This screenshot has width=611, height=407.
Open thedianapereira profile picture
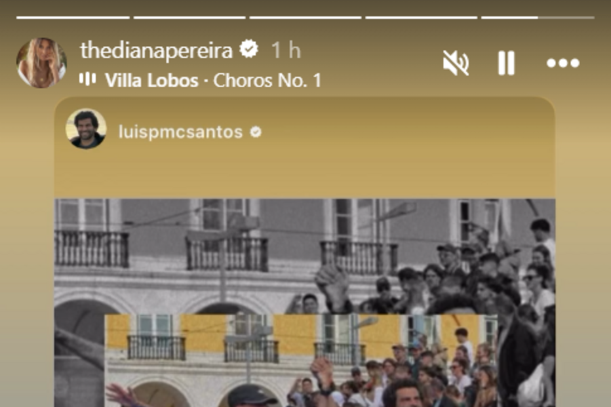click(x=41, y=63)
